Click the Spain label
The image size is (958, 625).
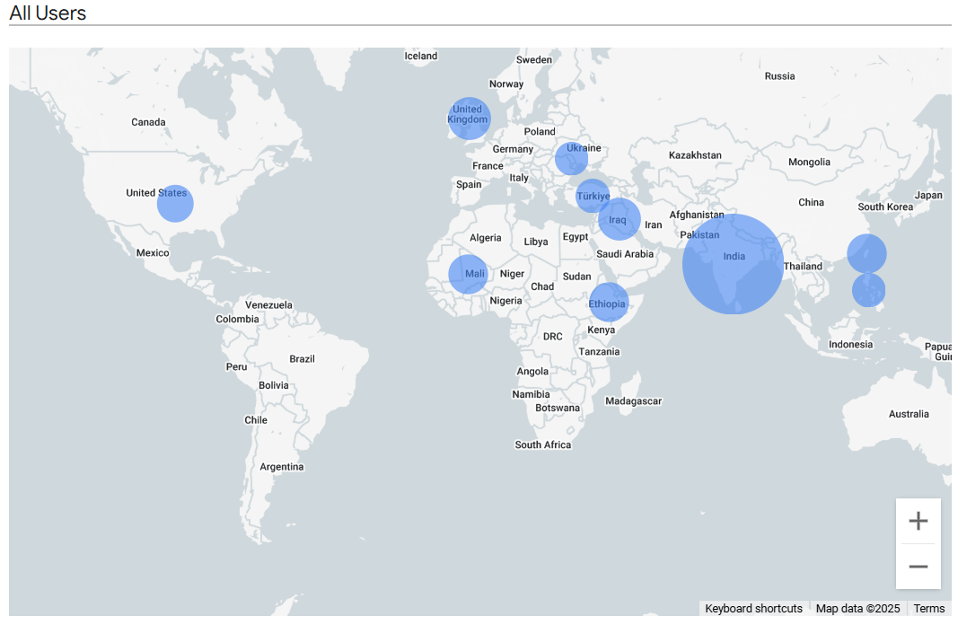(469, 184)
